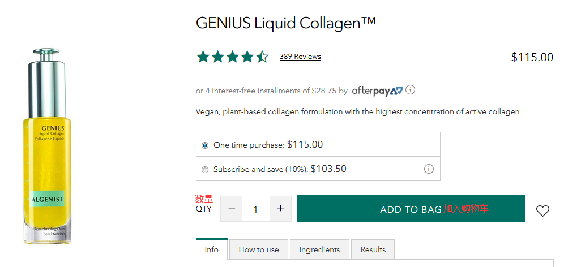The height and width of the screenshot is (267, 564).
Task: Click the Afterpay logo
Action: point(377,91)
